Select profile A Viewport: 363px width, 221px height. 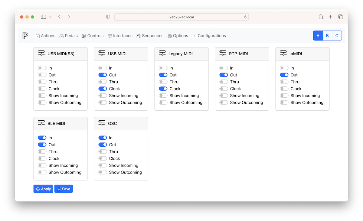click(318, 36)
